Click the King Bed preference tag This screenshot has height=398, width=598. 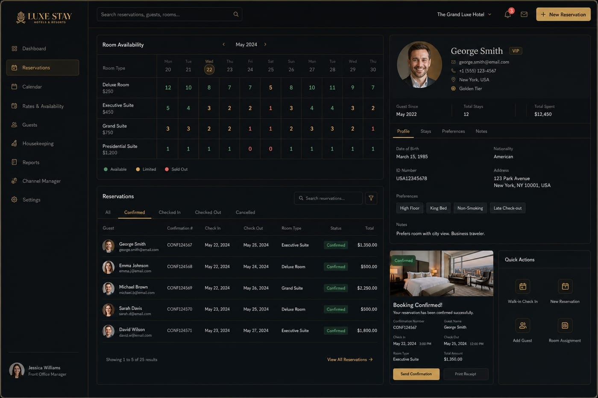[x=438, y=208]
